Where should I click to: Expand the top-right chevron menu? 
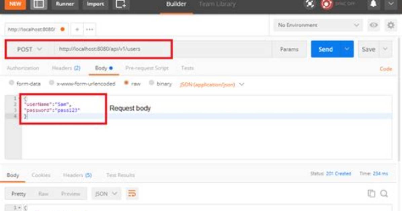pyautogui.click(x=391, y=4)
